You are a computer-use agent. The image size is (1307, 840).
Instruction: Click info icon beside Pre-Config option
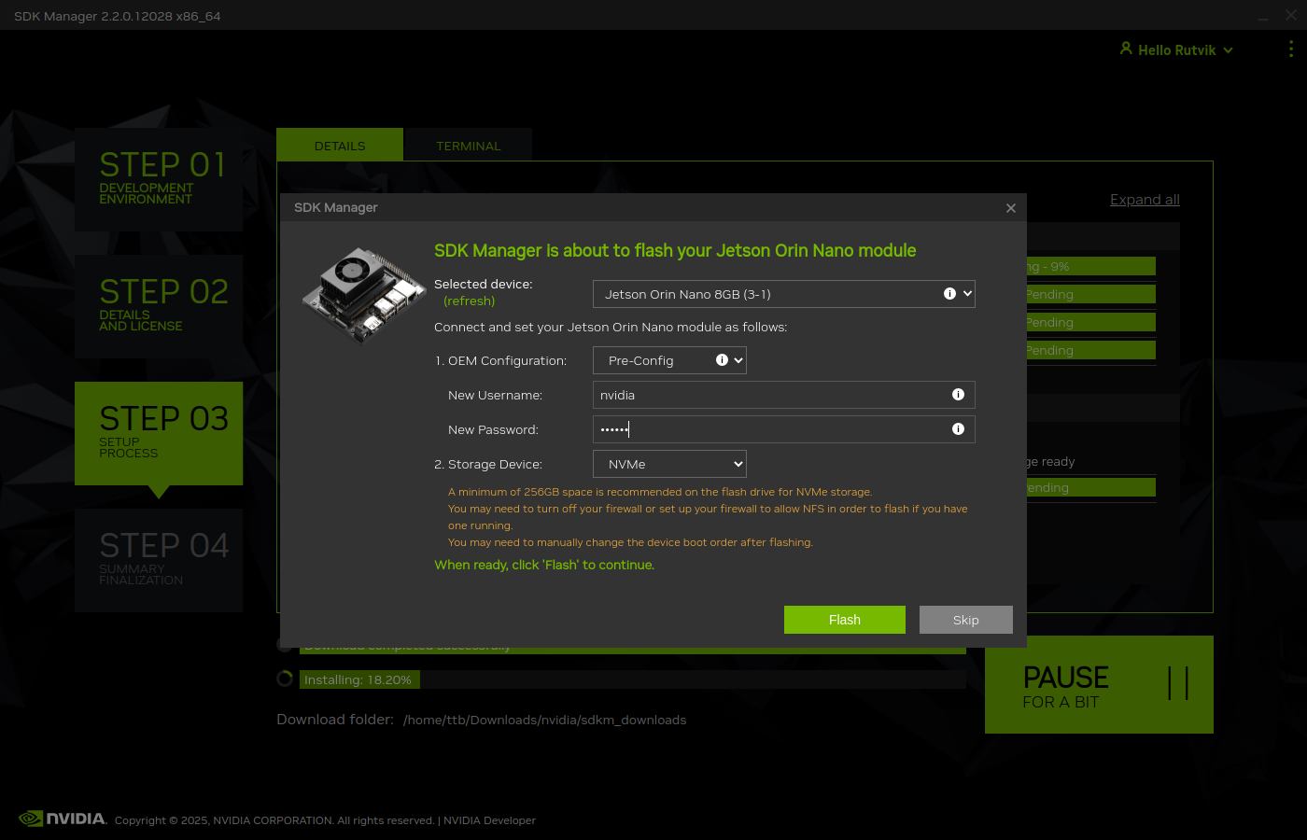(x=722, y=360)
